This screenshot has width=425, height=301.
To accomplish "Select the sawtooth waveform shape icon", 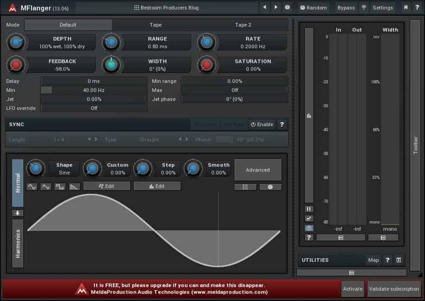I will pyautogui.click(x=74, y=187).
